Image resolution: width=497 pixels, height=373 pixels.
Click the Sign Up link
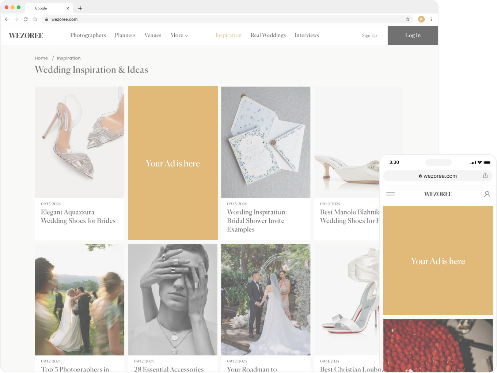pyautogui.click(x=369, y=35)
